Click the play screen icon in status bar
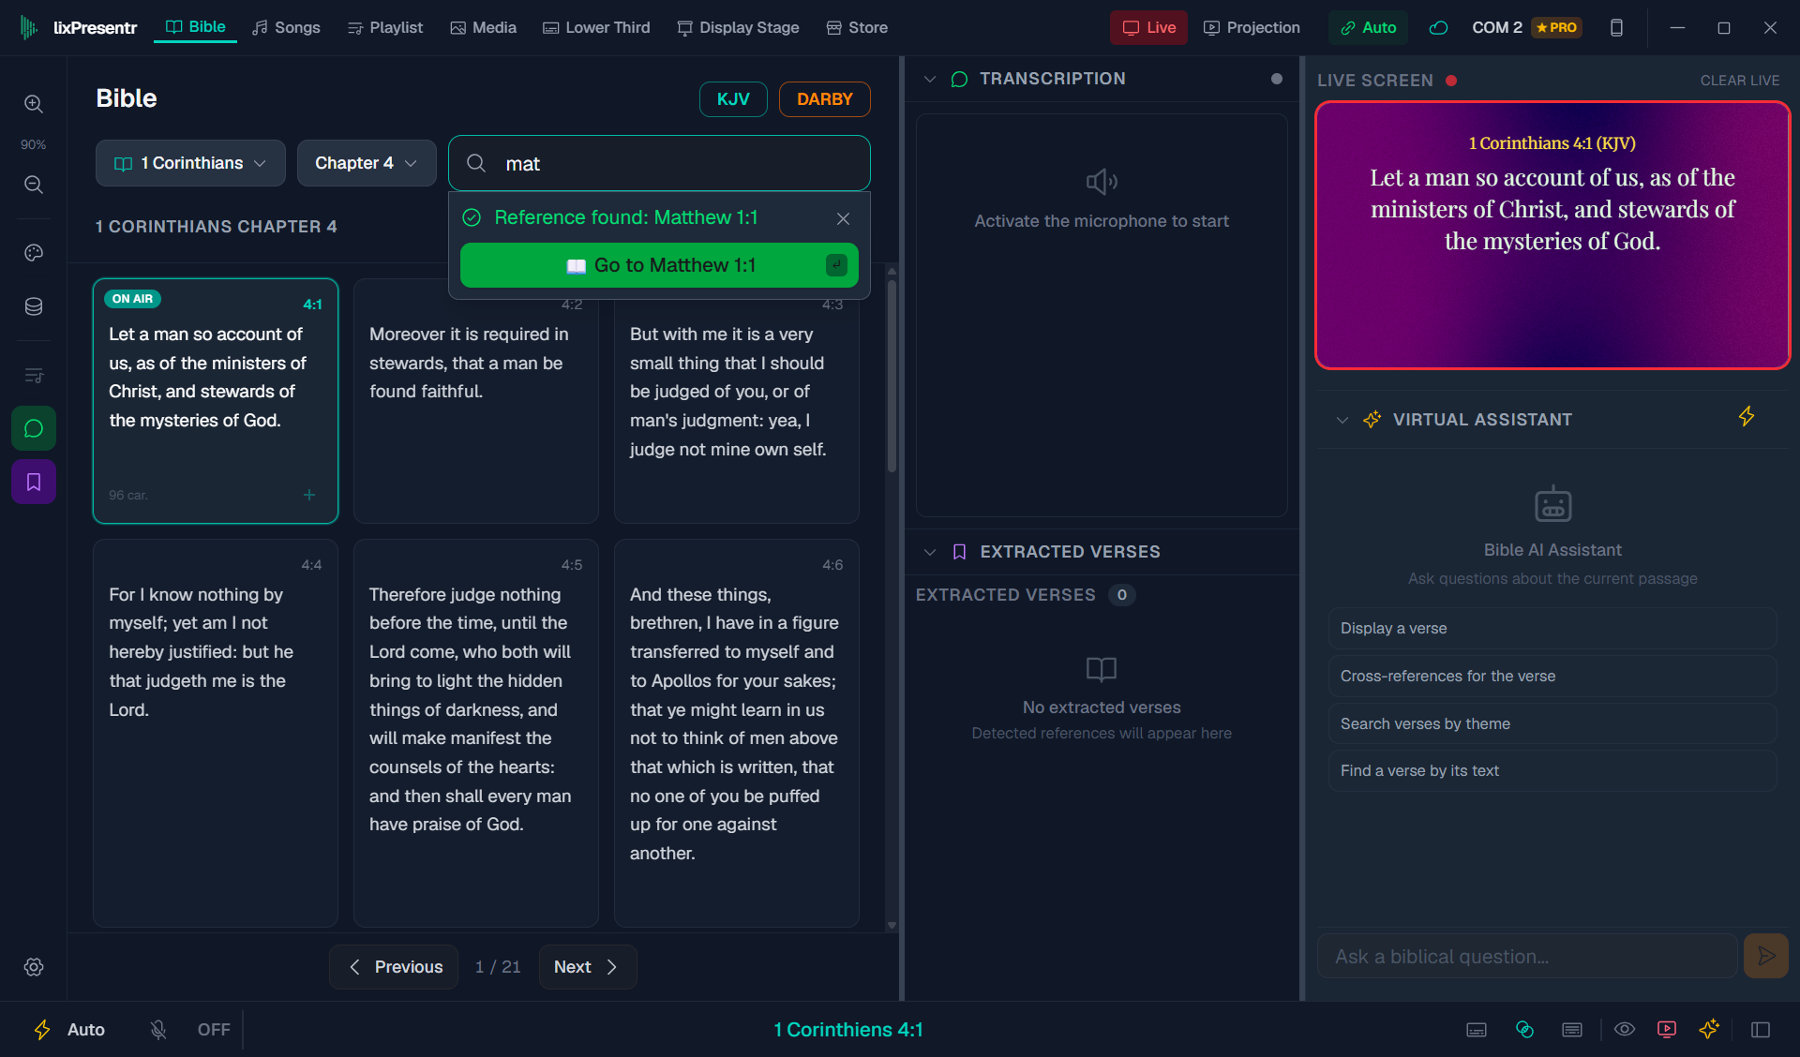 1667,1029
